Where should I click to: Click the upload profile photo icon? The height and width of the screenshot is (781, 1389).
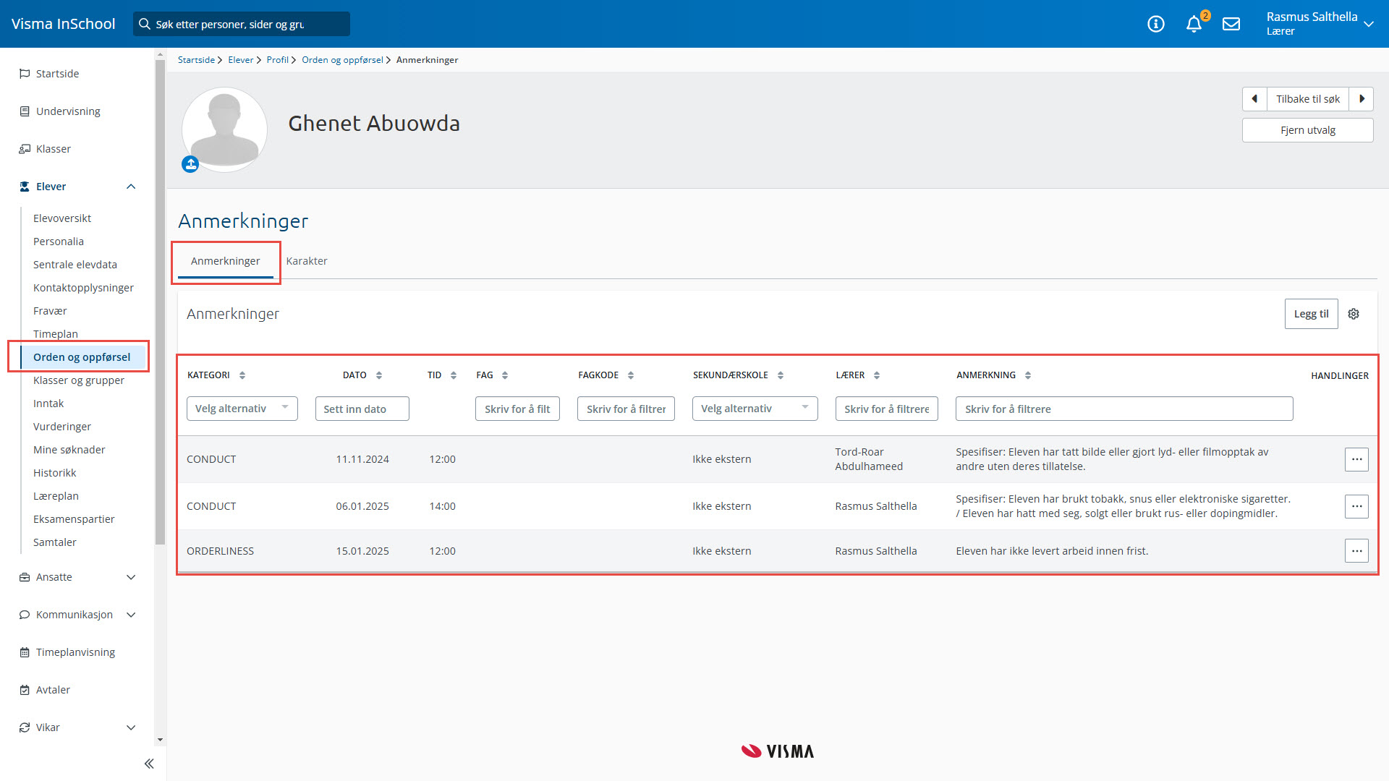(190, 164)
